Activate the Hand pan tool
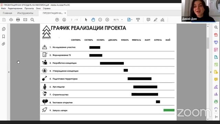The width and height of the screenshot is (220, 124). click(93, 20)
